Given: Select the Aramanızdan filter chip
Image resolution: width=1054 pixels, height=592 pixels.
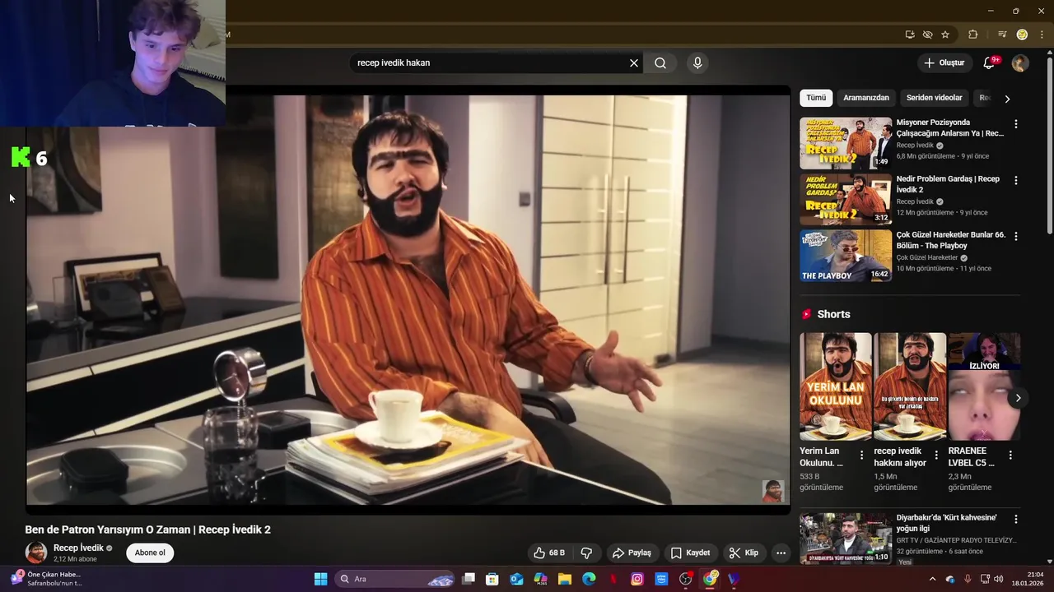Looking at the screenshot, I should (x=866, y=98).
